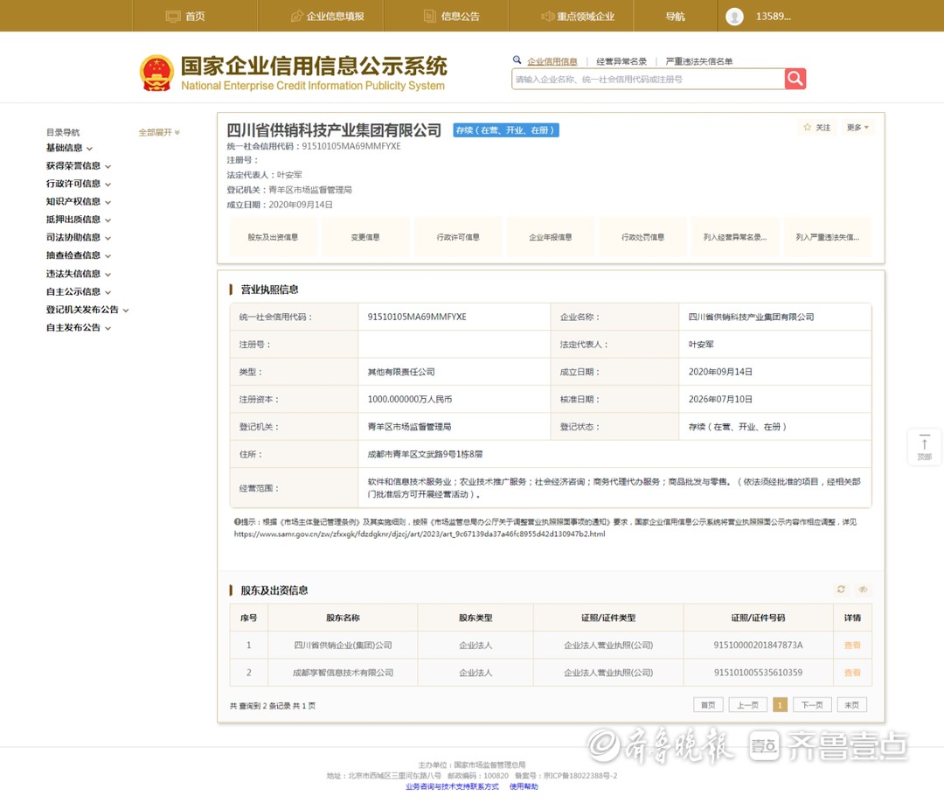This screenshot has width=944, height=803.
Task: Click shareholder name 成都享智信息技术有限公司
Action: tap(343, 673)
